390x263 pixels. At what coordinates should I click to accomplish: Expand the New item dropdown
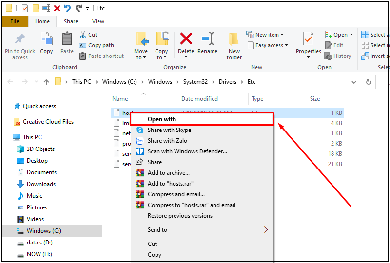pos(282,35)
